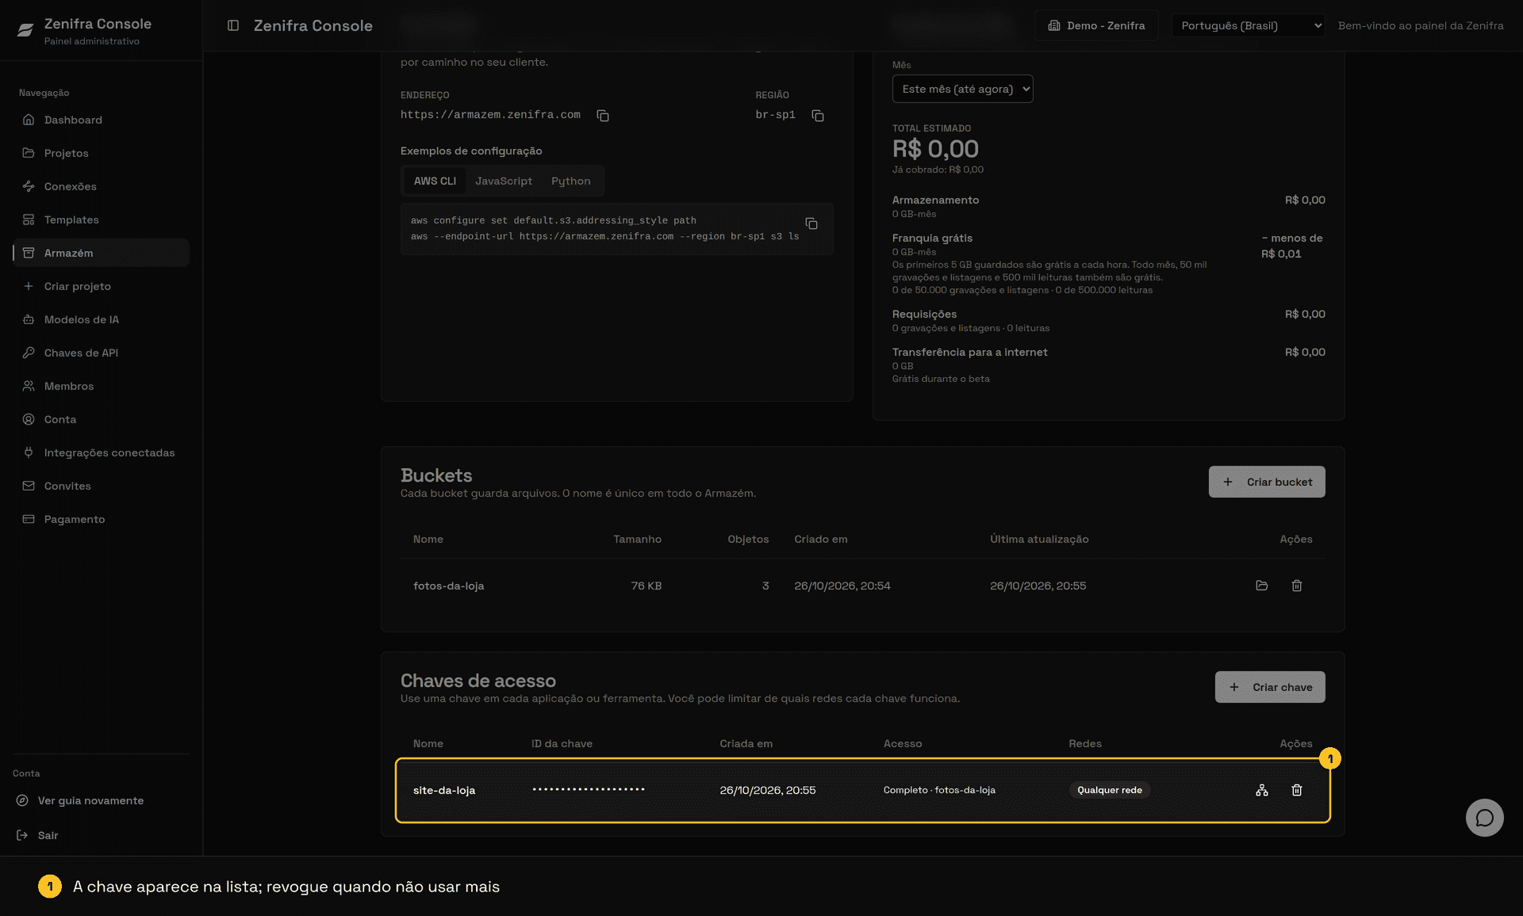1523x916 pixels.
Task: Copy the endpoint address URL
Action: point(603,116)
